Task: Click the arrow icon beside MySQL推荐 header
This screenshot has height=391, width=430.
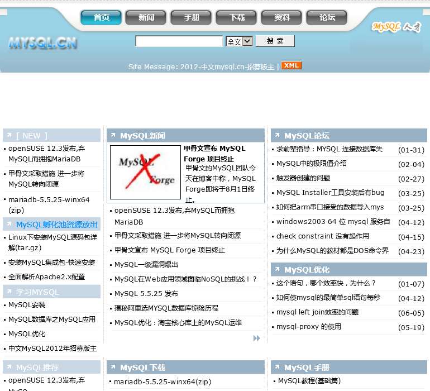Action: click(9, 367)
